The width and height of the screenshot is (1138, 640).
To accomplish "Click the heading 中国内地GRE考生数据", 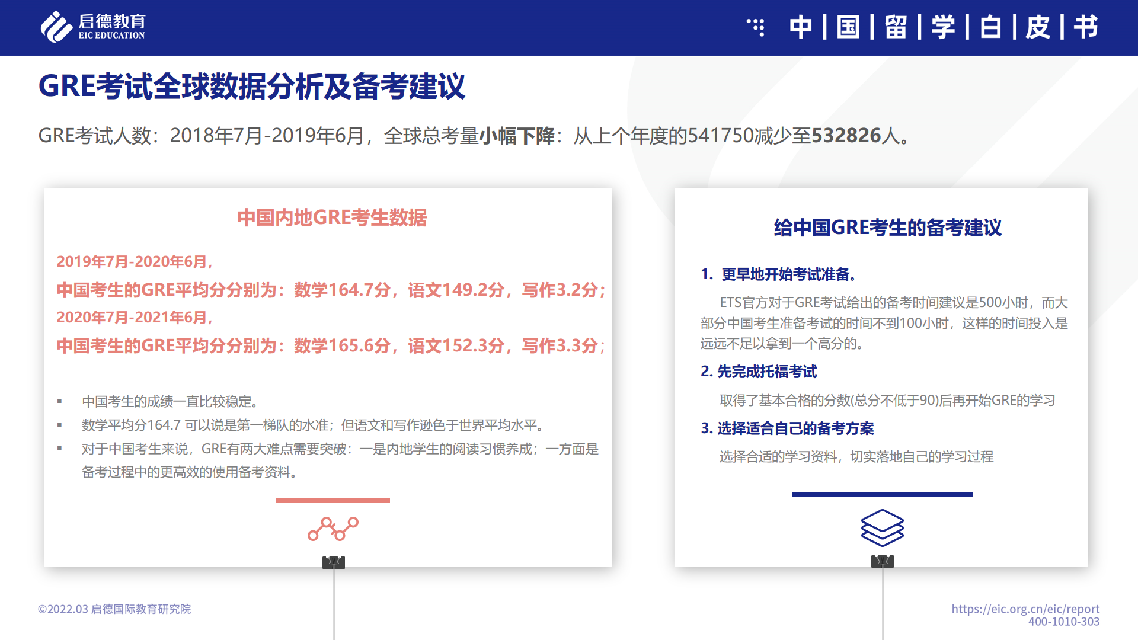I will [332, 217].
